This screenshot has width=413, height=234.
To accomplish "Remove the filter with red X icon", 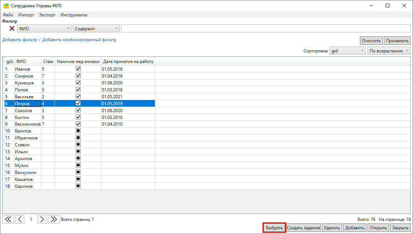I will (x=12, y=28).
